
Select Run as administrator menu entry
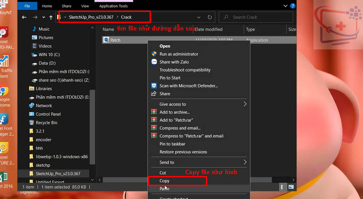[179, 54]
